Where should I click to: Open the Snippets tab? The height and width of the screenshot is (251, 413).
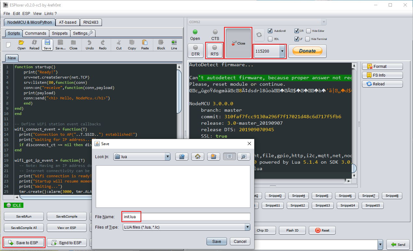(60, 33)
